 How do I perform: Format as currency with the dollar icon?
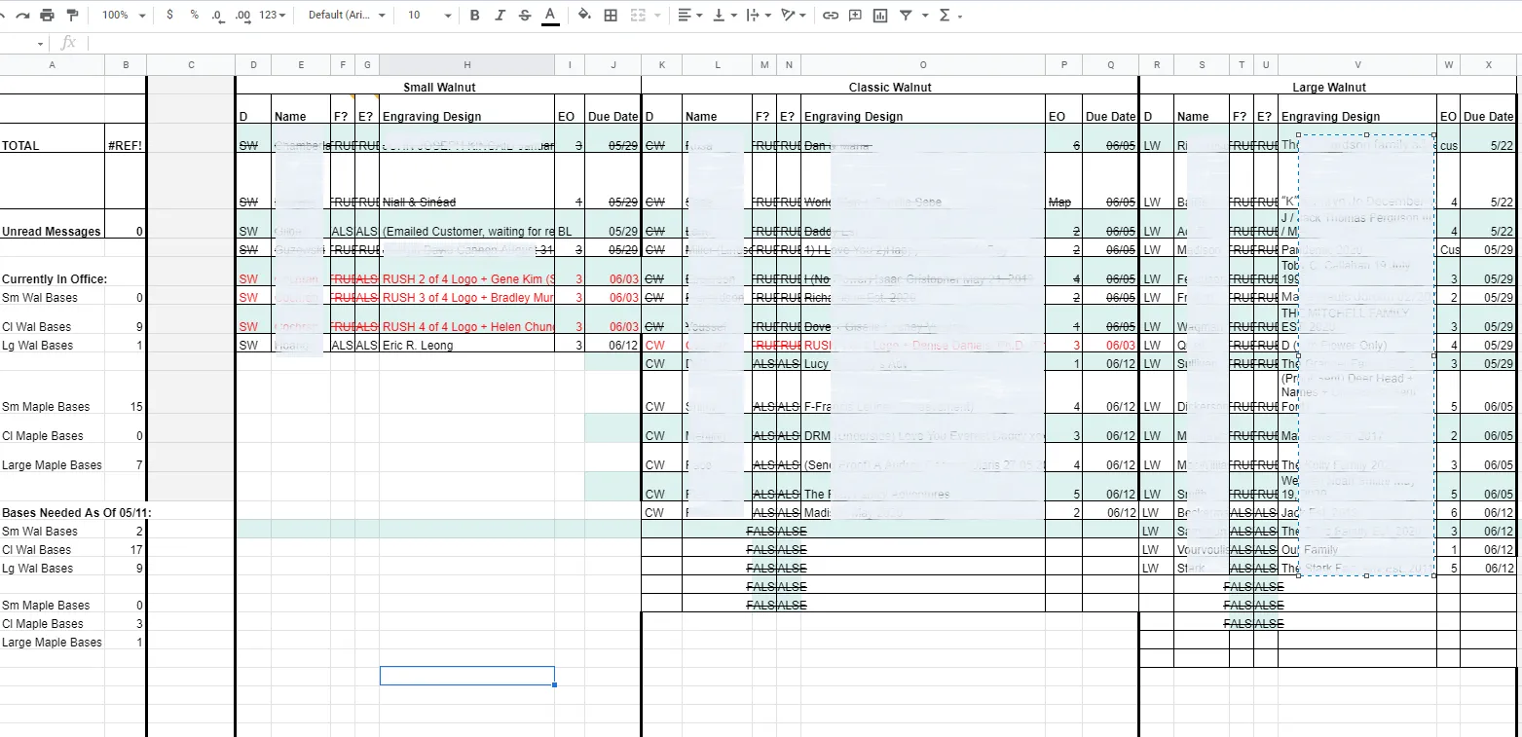point(170,16)
